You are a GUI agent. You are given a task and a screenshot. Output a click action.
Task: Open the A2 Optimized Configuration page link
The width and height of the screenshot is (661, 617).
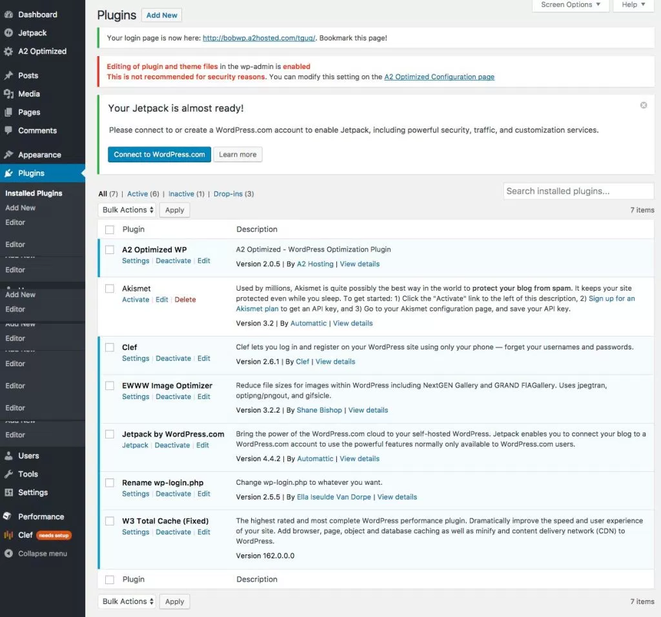click(x=439, y=77)
